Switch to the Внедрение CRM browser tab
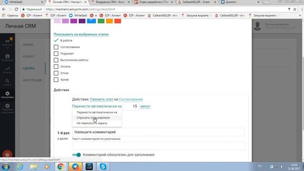The width and height of the screenshot is (304, 171). (111, 2)
